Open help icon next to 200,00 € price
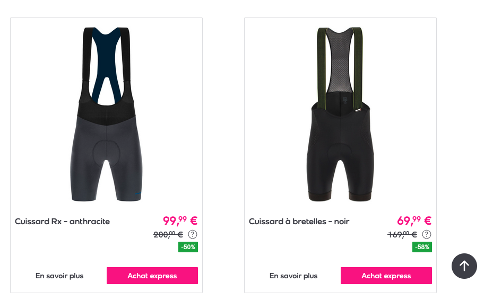This screenshot has height=300, width=493. [x=193, y=234]
